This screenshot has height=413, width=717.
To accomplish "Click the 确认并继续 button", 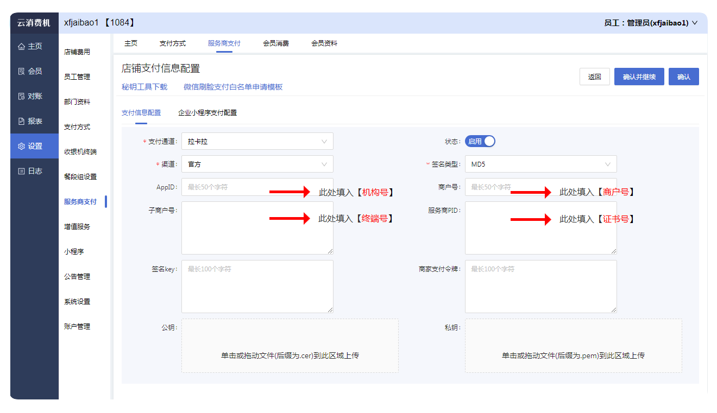I will point(639,77).
